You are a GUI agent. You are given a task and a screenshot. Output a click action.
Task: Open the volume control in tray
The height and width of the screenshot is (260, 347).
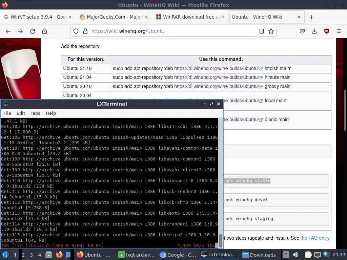295,255
